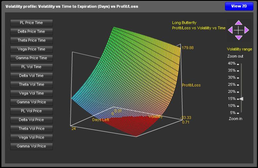Set volatility range to 40% mark
258x168 pixels.
click(241, 64)
